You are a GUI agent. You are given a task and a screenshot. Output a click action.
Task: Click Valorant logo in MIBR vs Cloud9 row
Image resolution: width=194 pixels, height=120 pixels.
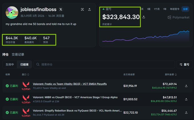[26, 99]
